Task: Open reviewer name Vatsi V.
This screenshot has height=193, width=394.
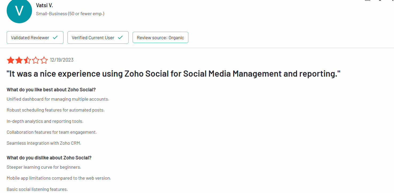Action: pos(45,5)
